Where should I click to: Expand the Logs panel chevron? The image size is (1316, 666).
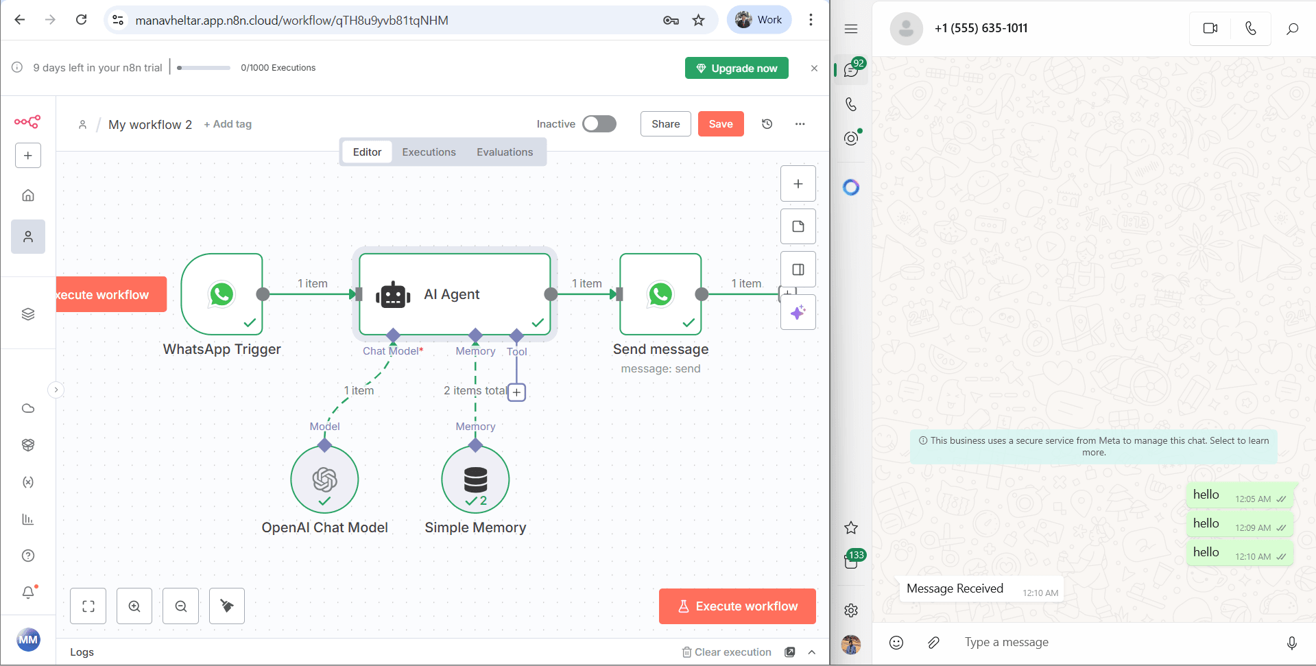[812, 652]
